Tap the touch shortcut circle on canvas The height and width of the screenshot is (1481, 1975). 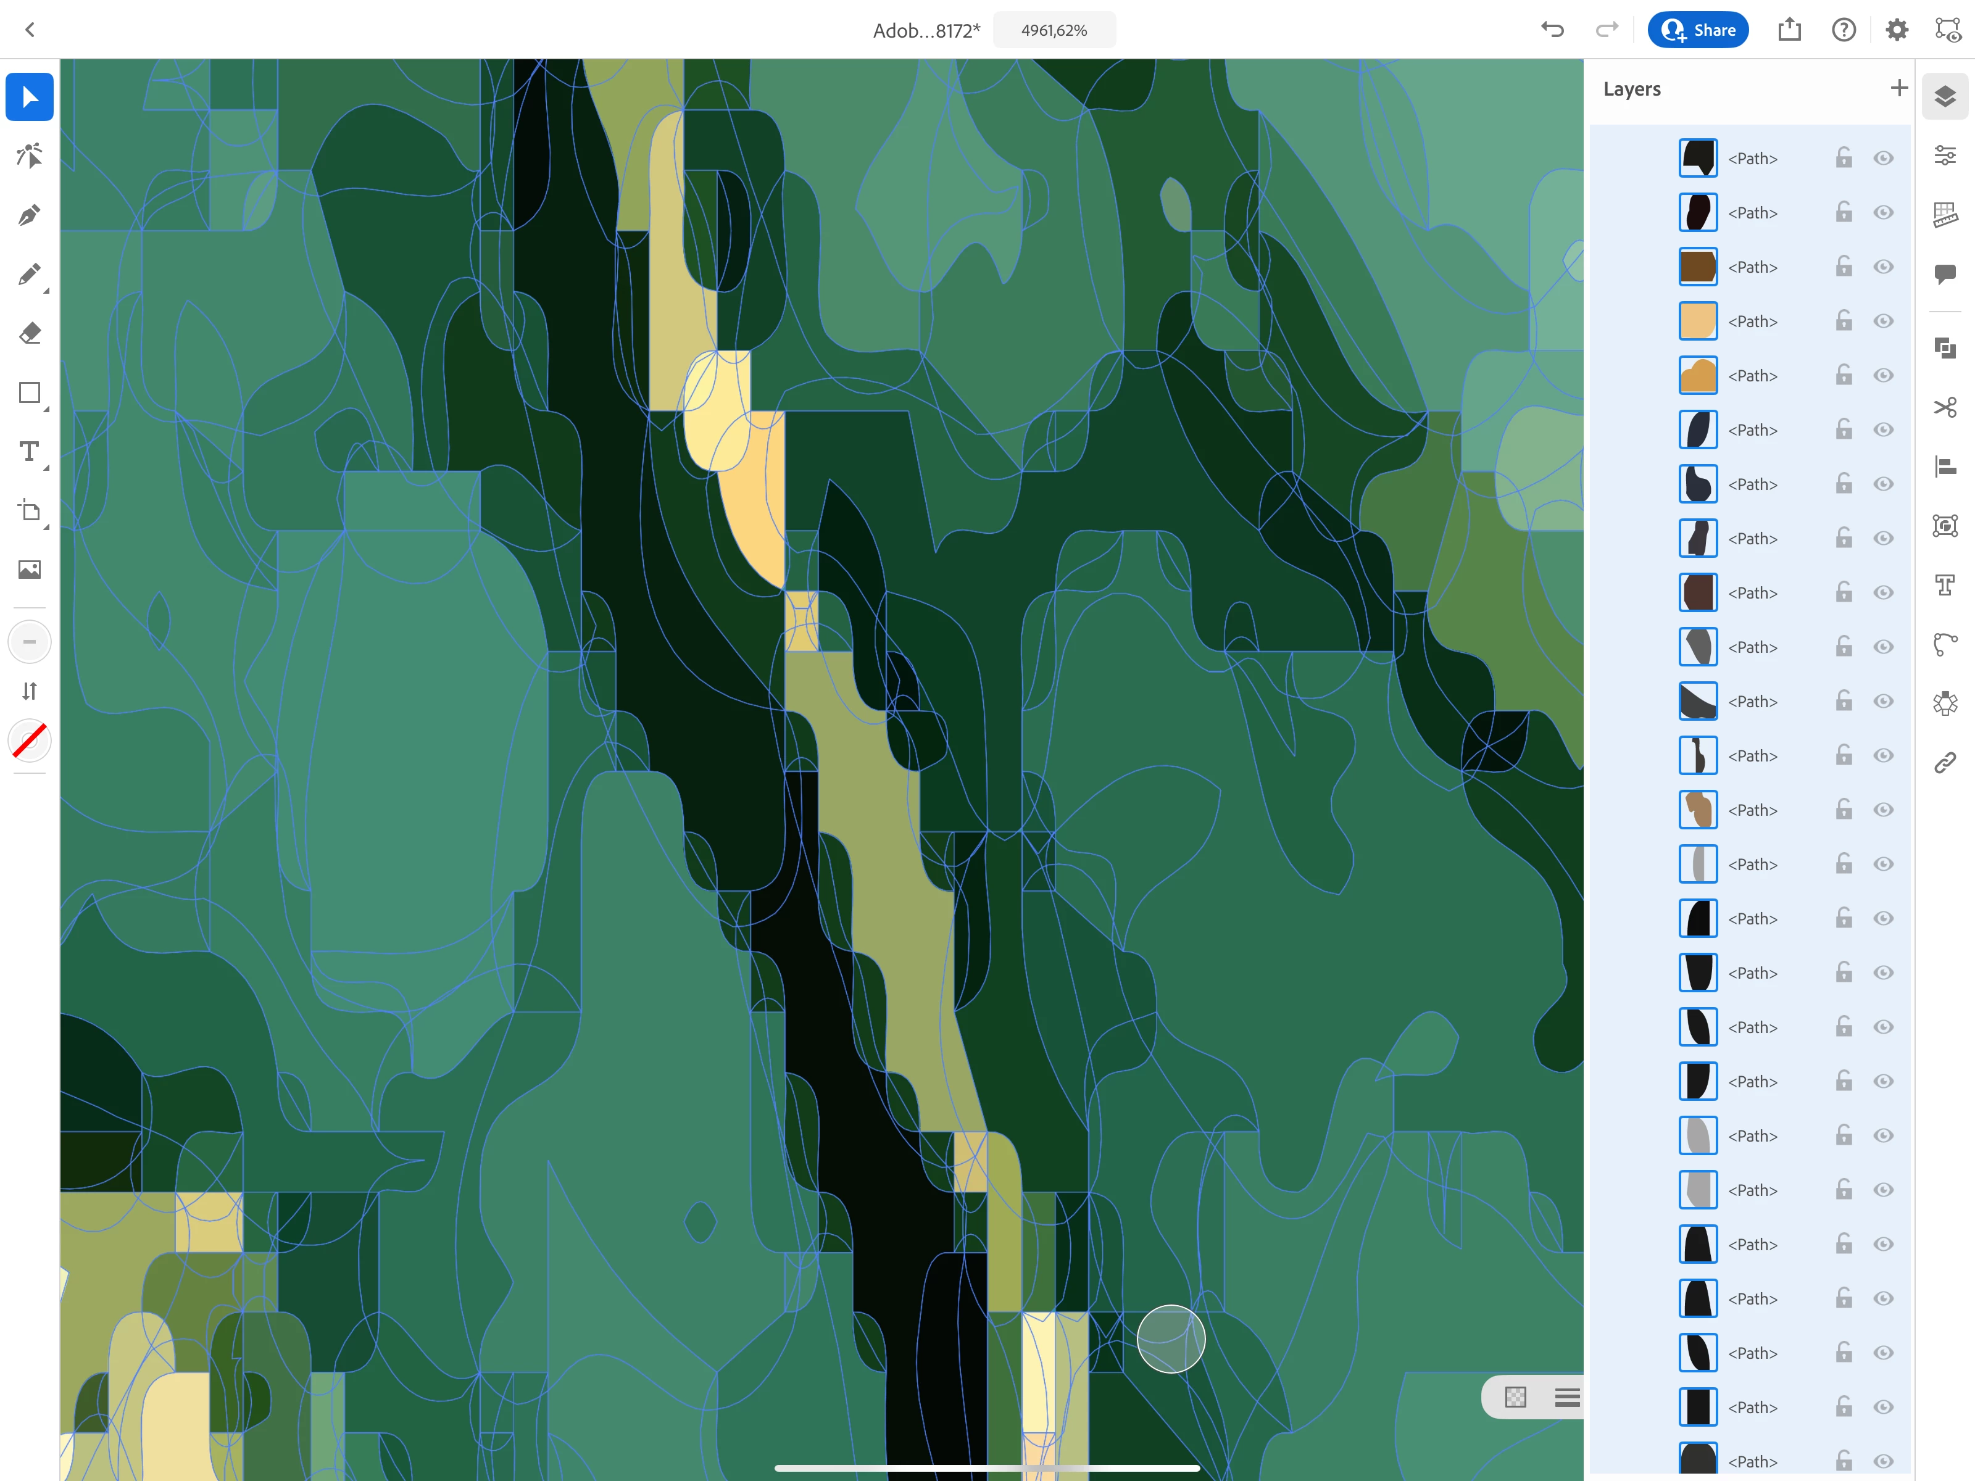click(1171, 1339)
